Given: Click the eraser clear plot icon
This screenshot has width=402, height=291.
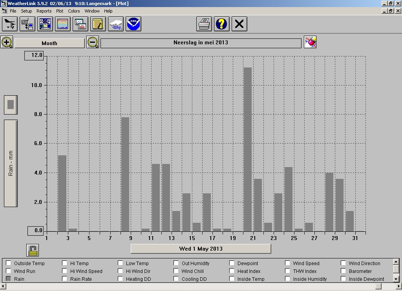Looking at the screenshot, I should point(310,42).
